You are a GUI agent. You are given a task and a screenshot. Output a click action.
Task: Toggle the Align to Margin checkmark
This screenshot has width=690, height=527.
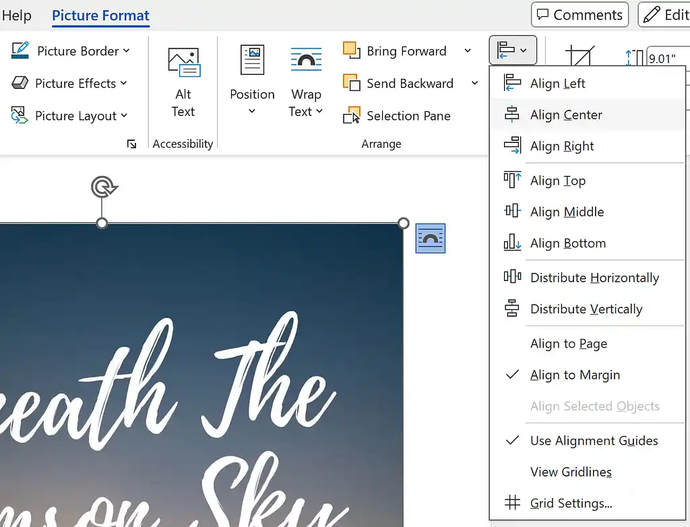(x=512, y=374)
